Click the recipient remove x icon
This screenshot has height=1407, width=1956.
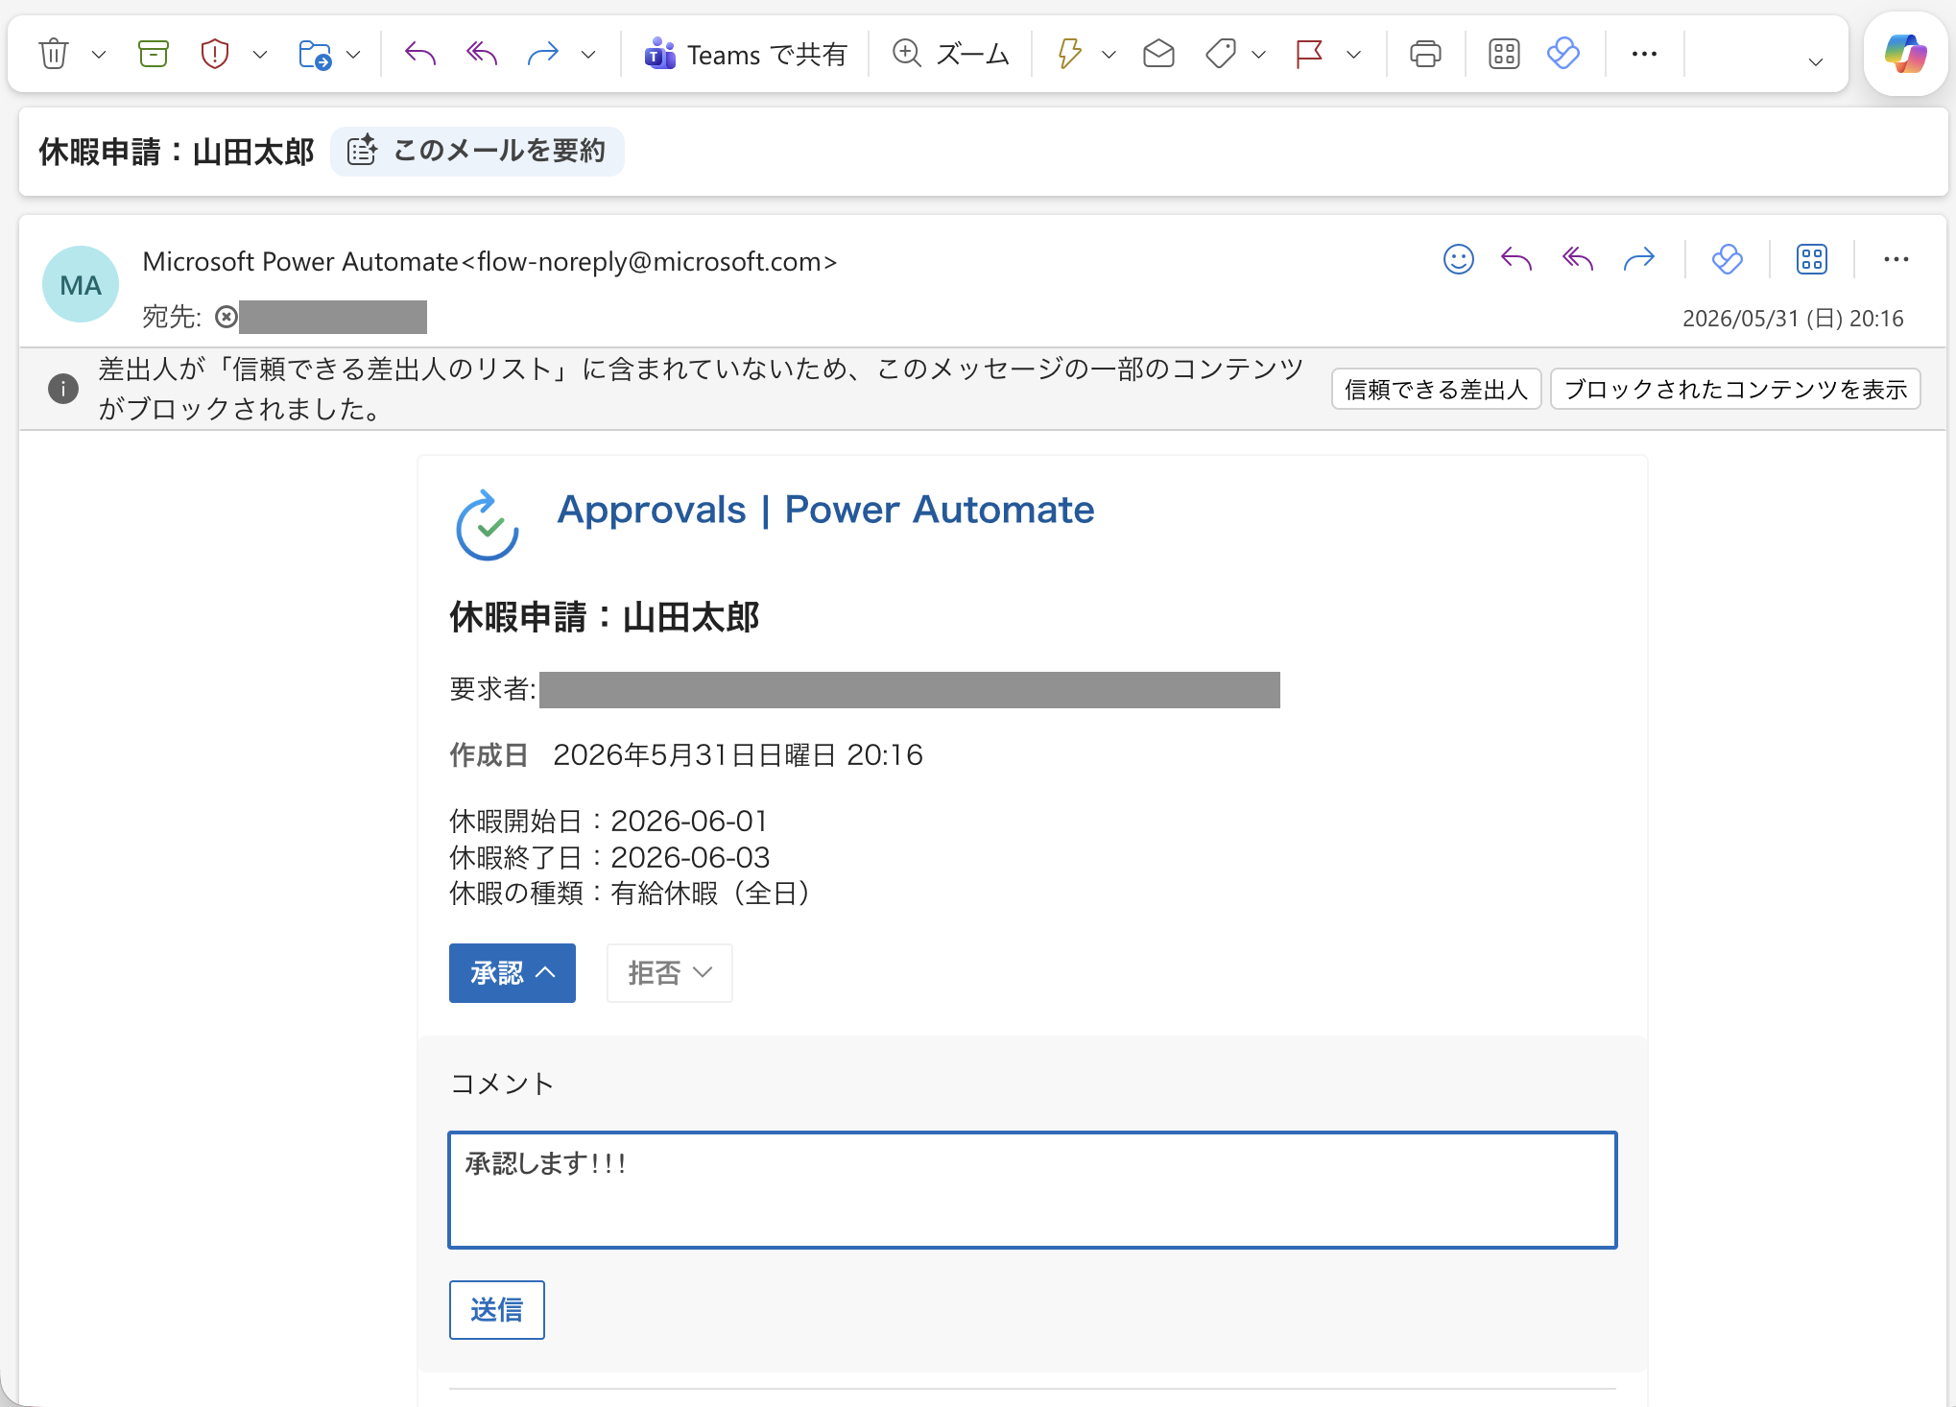point(227,317)
